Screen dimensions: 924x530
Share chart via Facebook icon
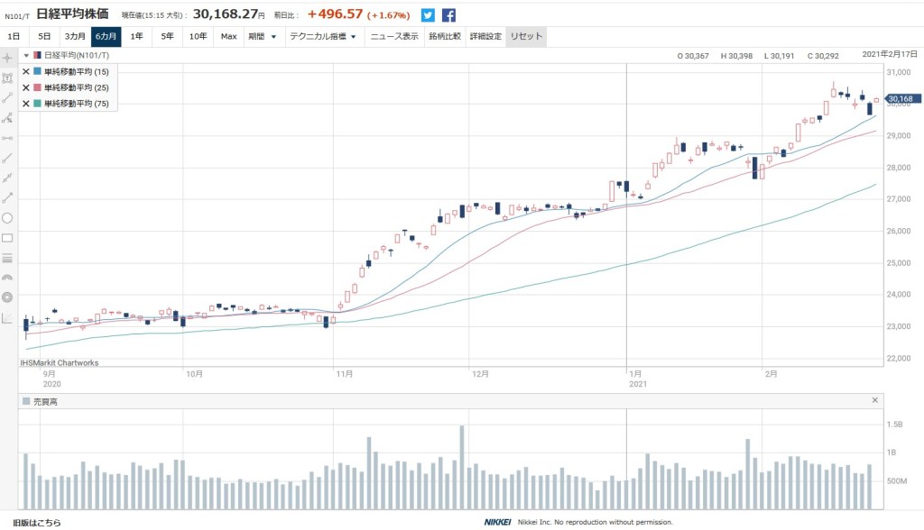[448, 15]
